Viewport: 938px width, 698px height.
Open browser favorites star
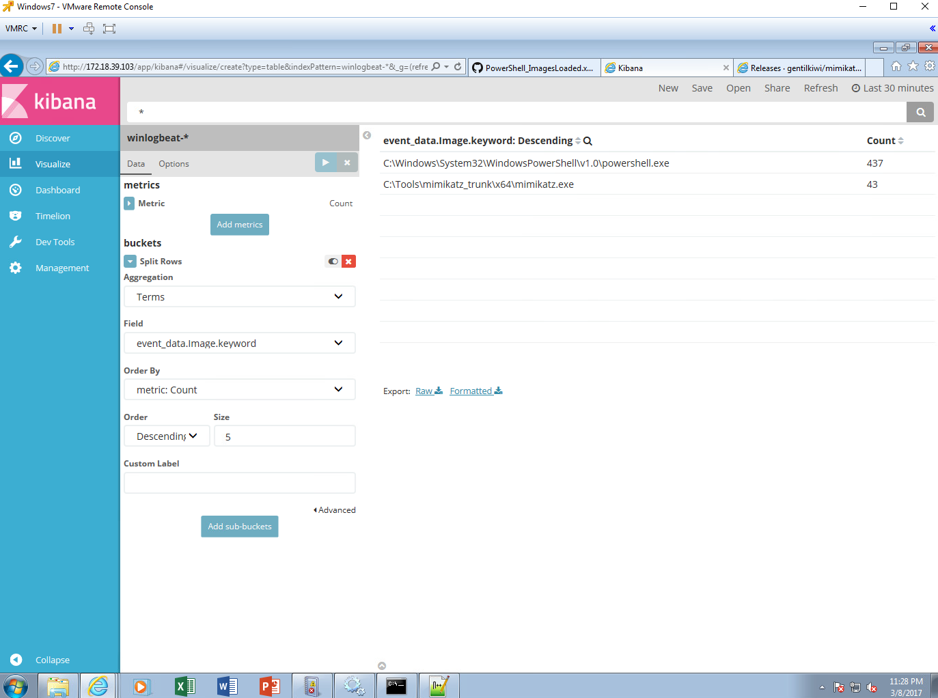[913, 66]
